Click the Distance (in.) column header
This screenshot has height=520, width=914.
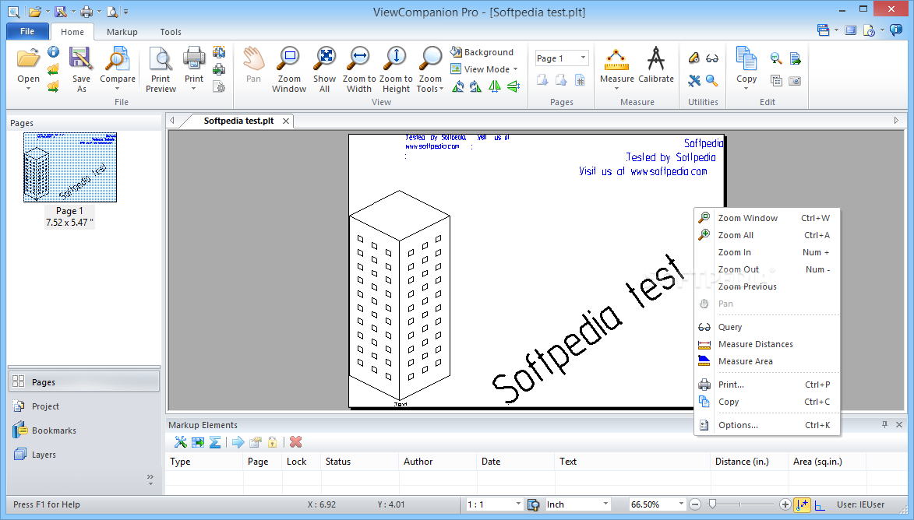(749, 461)
